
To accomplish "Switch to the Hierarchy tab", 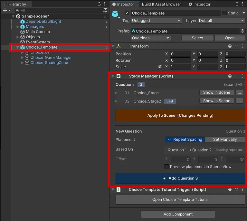I will pyautogui.click(x=16, y=4).
